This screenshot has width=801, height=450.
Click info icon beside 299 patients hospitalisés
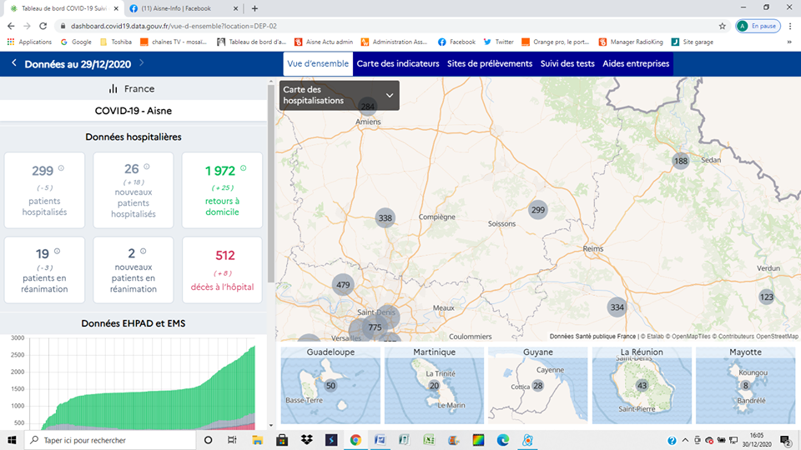click(x=61, y=168)
